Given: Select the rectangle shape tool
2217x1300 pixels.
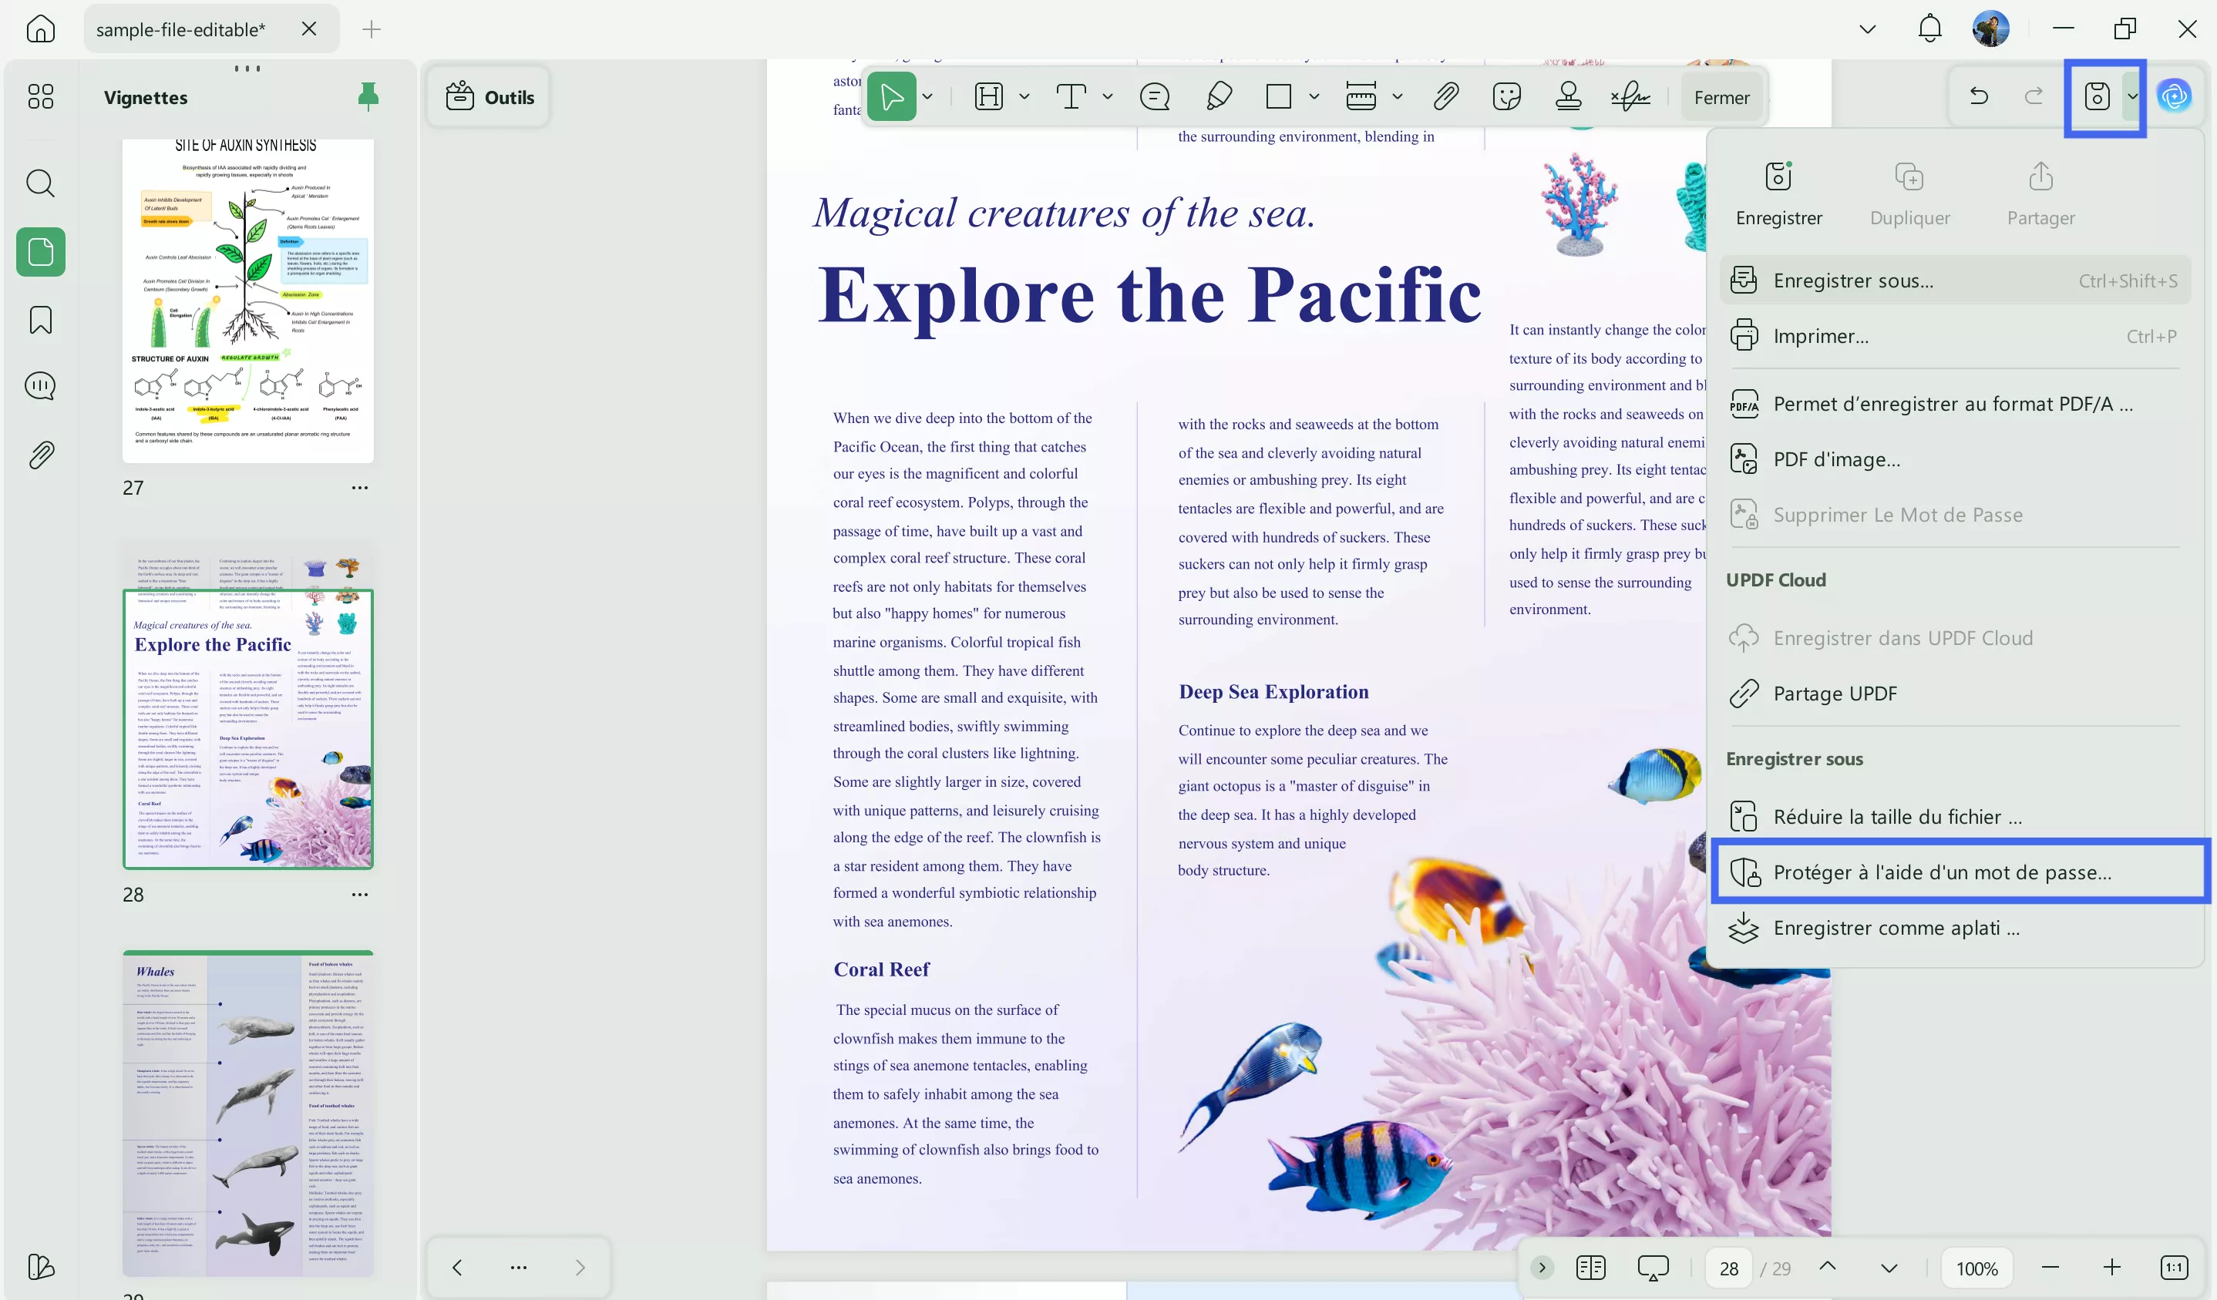Looking at the screenshot, I should point(1278,96).
